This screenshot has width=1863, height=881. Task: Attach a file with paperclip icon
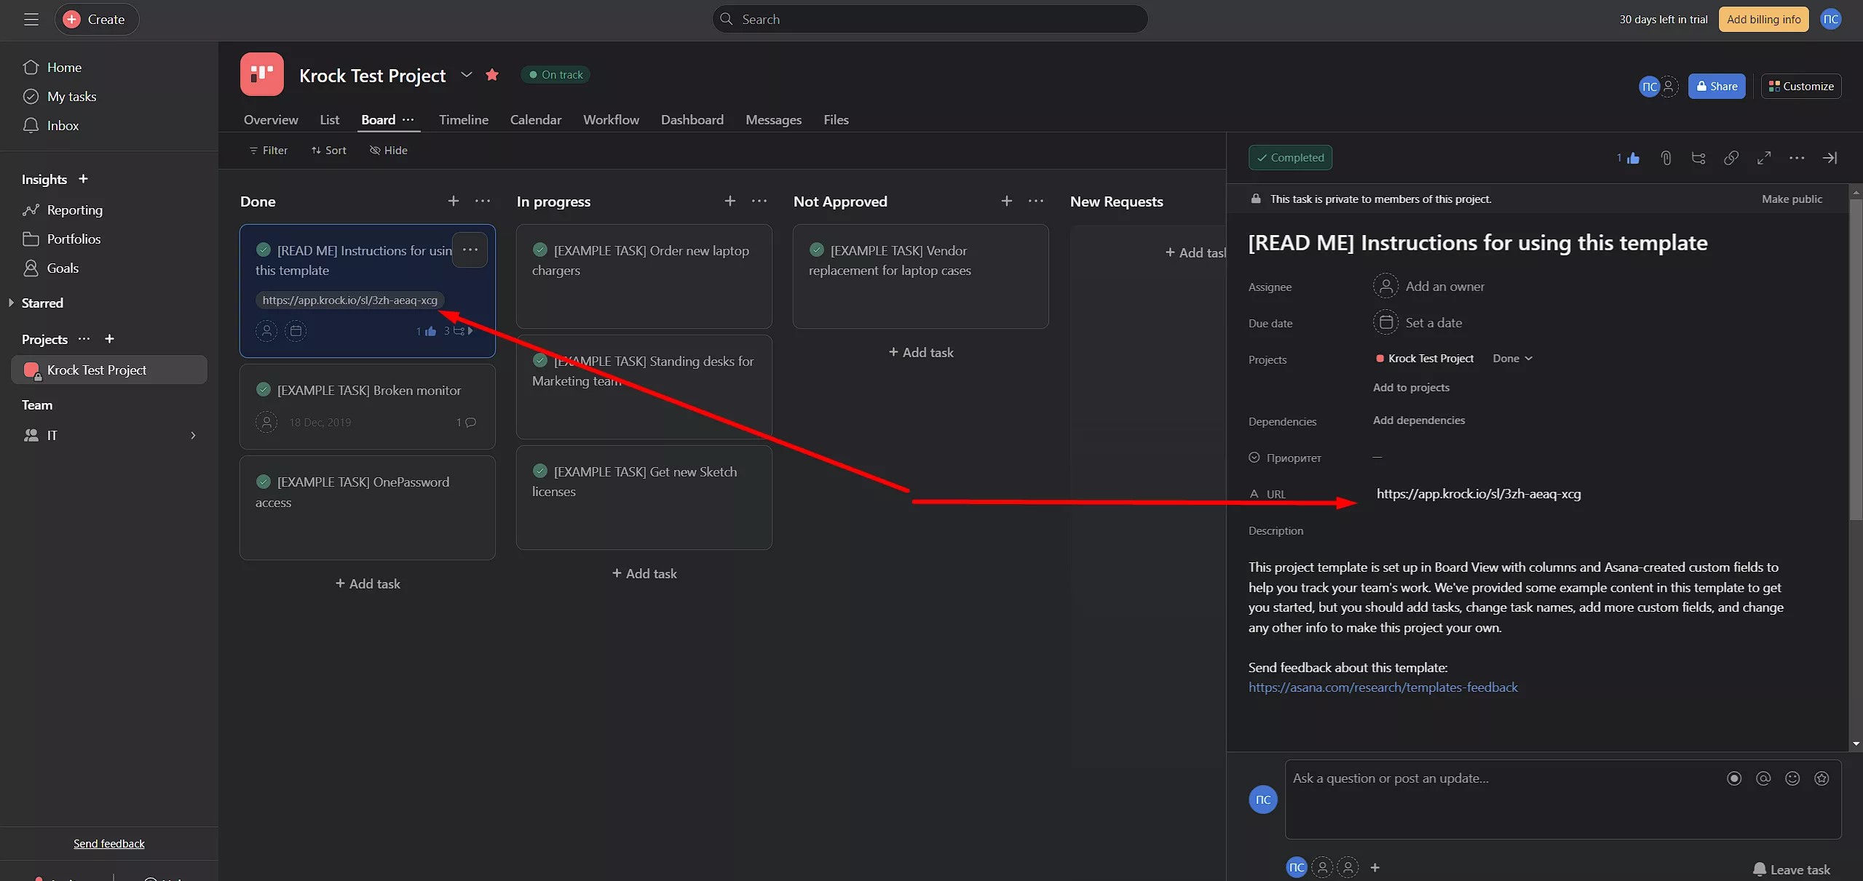pyautogui.click(x=1666, y=159)
